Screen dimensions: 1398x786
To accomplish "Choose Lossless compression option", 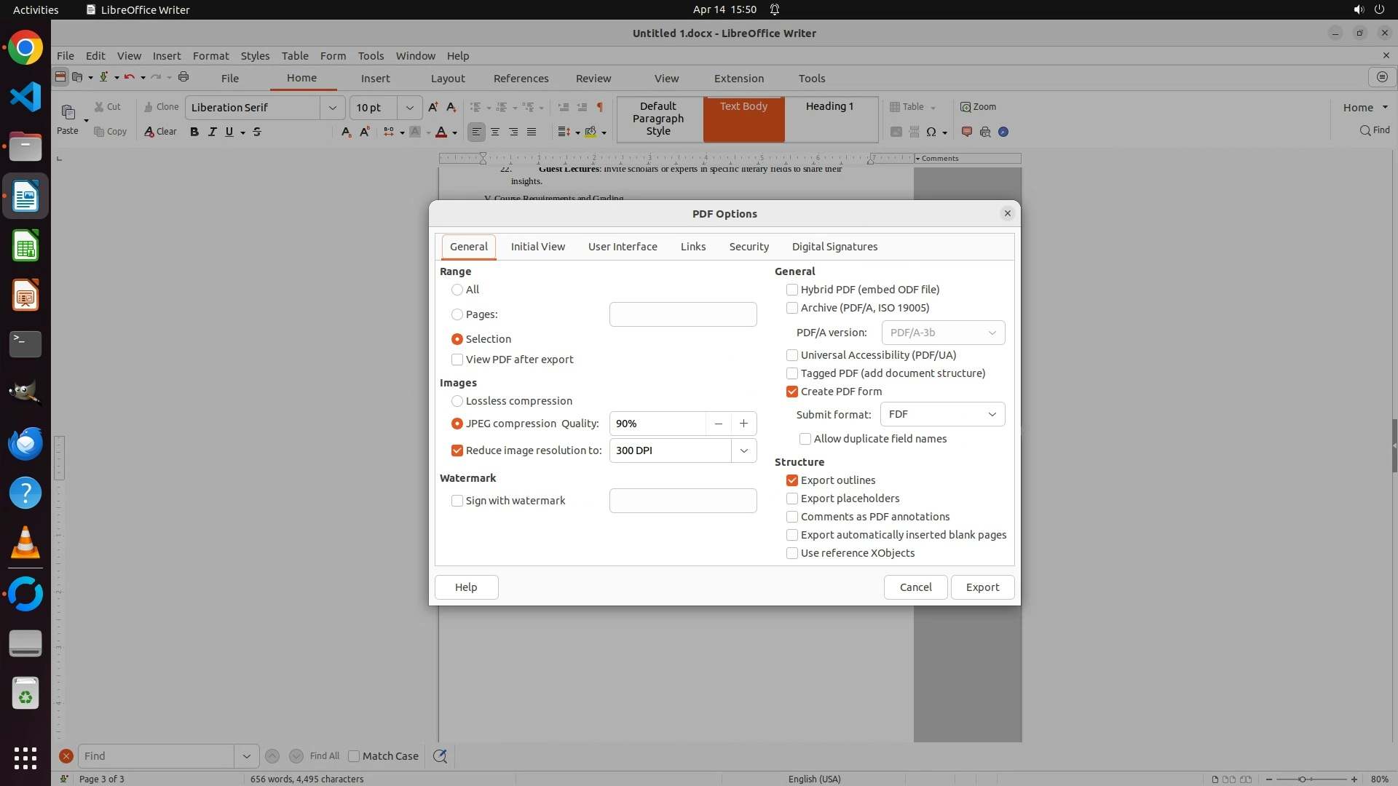I will [457, 401].
